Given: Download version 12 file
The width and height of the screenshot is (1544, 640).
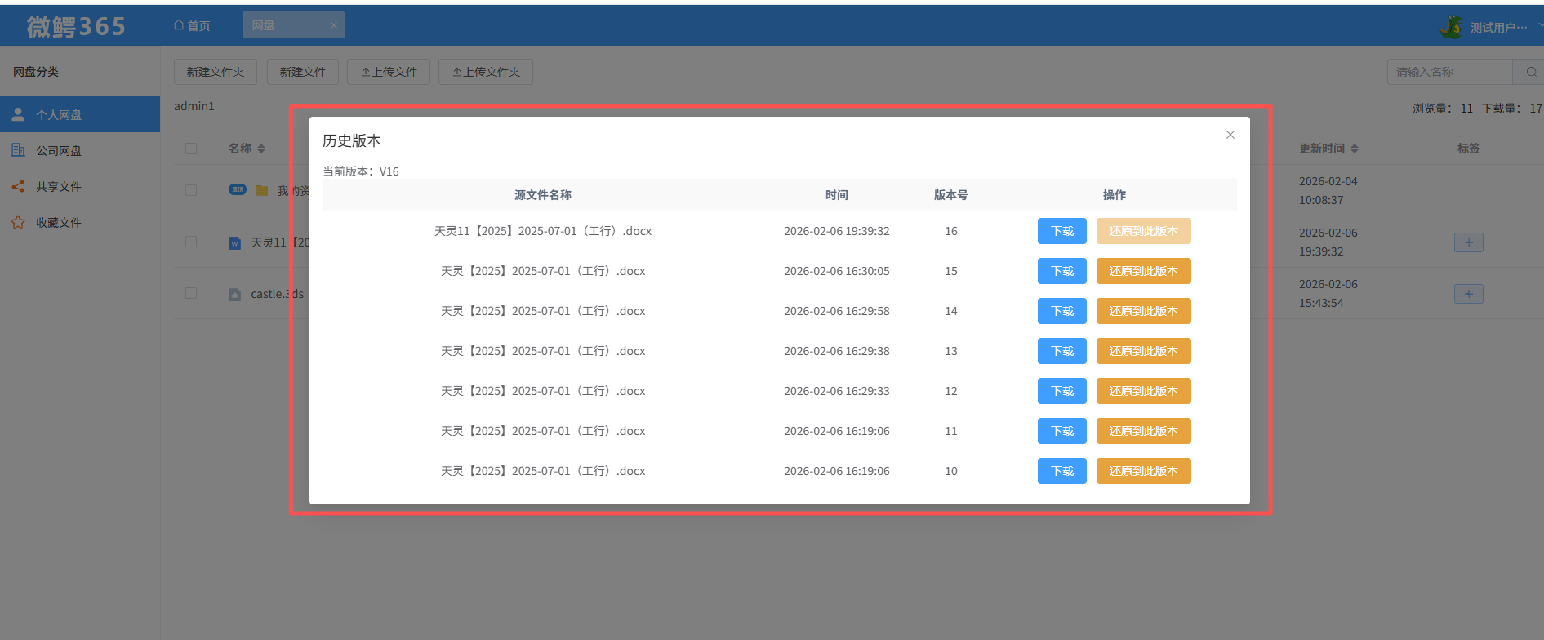Looking at the screenshot, I should (1061, 391).
